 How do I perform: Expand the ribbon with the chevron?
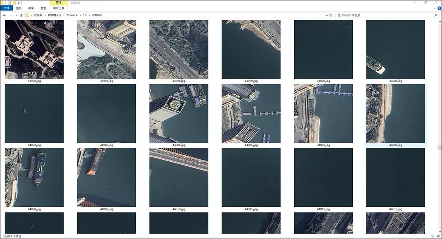point(434,8)
